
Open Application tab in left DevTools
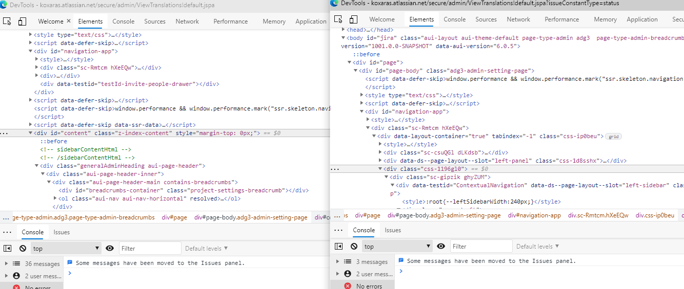tap(311, 21)
